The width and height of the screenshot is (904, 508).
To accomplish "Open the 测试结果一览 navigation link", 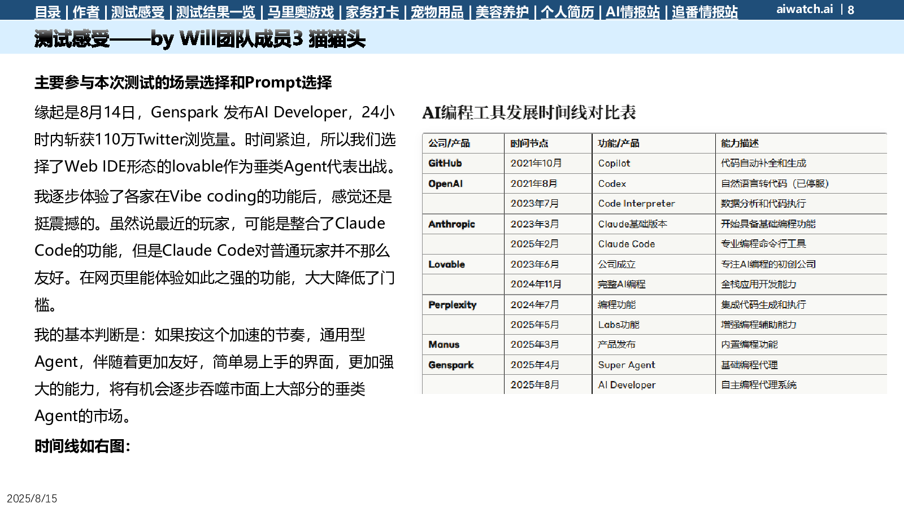I will tap(216, 12).
